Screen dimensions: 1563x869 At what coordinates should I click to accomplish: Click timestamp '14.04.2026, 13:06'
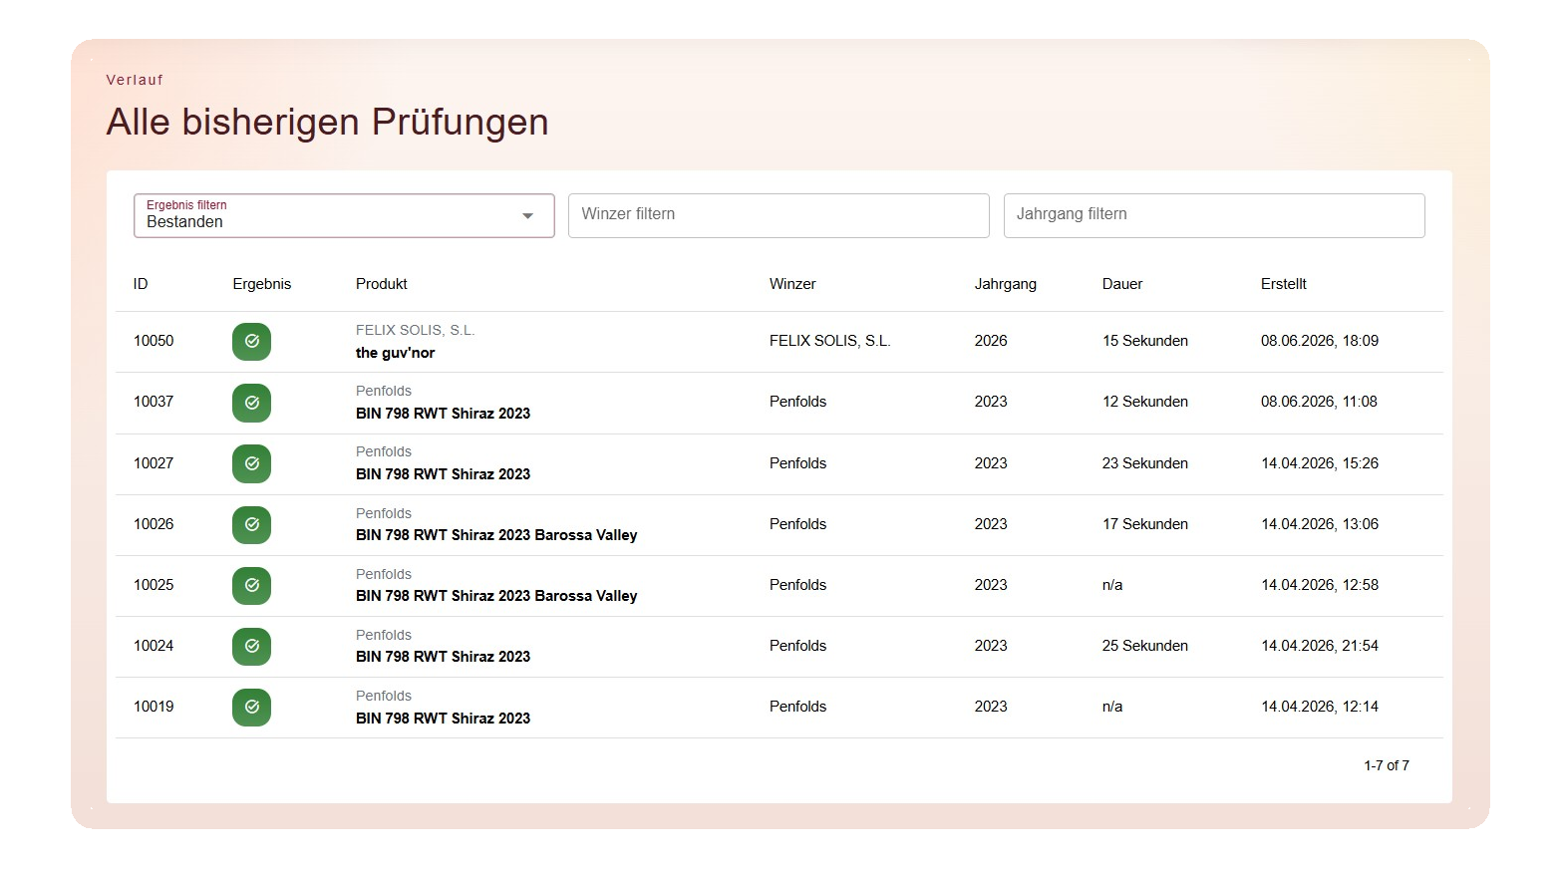click(1320, 524)
